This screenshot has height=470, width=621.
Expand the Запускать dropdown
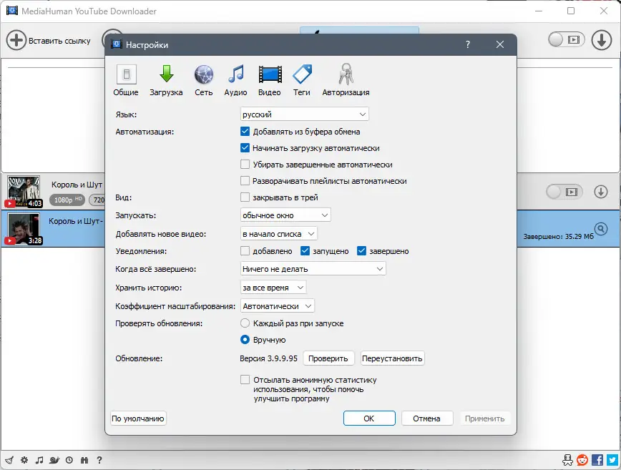point(284,215)
